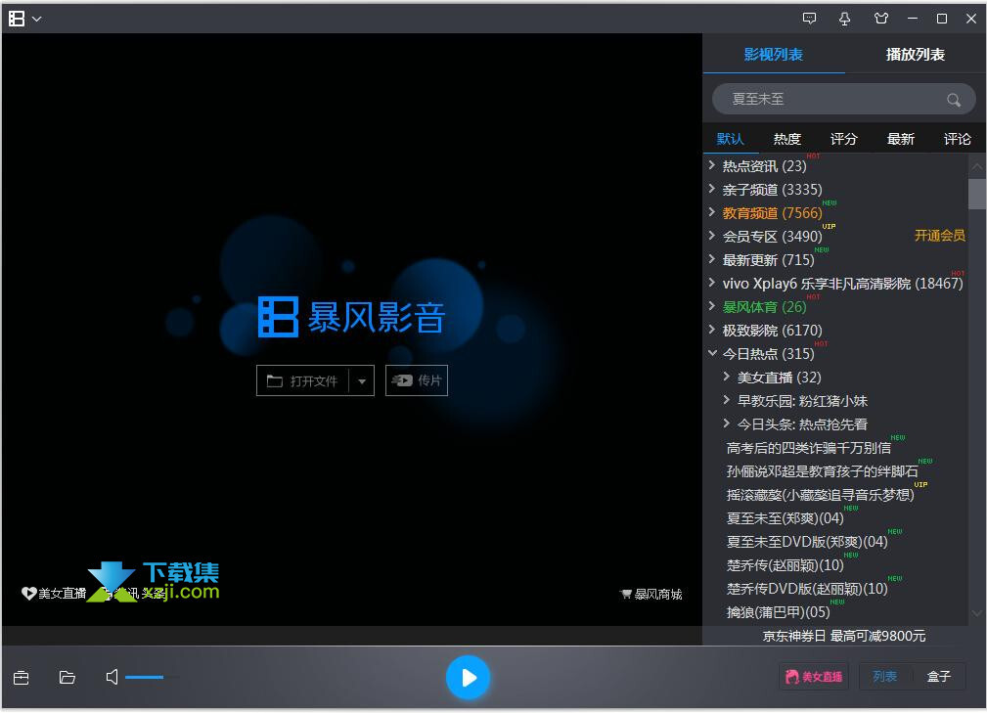Click the open folder icon in bottom bar
The width and height of the screenshot is (987, 713).
(67, 677)
